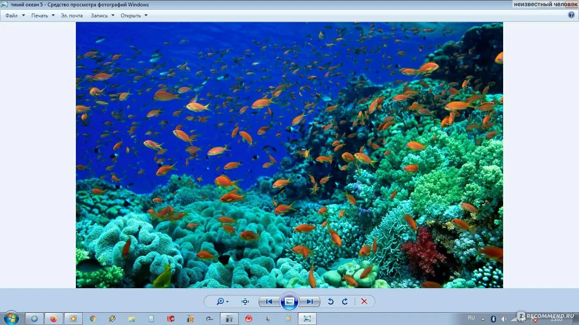Open the Файл menu
Screen dimensions: 579x325
tap(15, 16)
